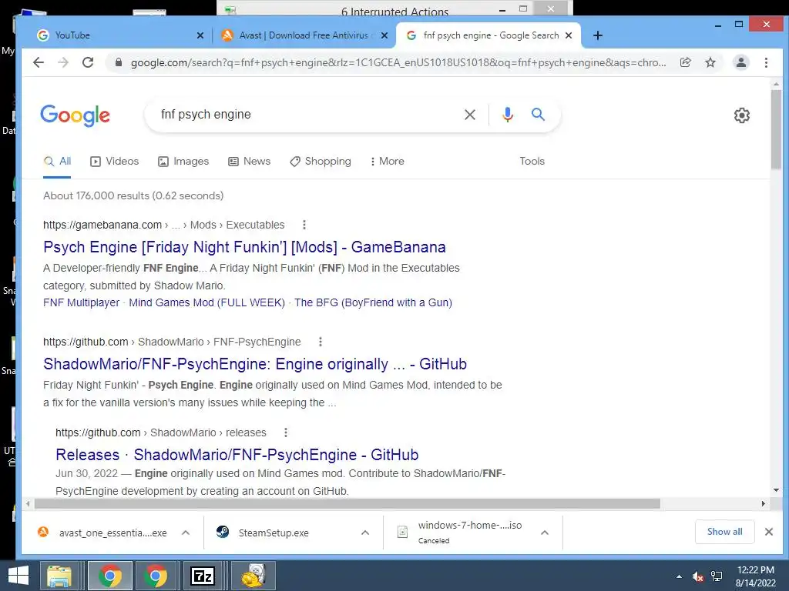Open the Windows Start menu
Image resolution: width=789 pixels, height=591 pixels.
coord(18,576)
